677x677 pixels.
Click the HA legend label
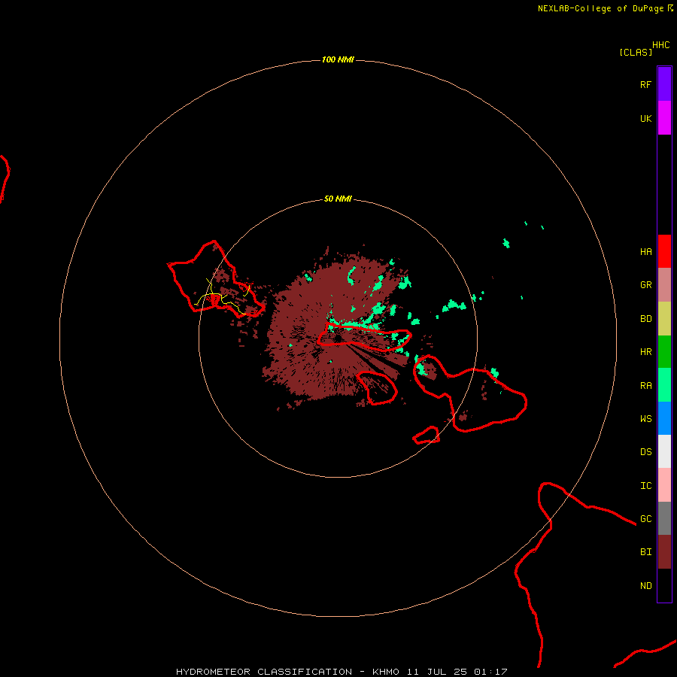(646, 252)
